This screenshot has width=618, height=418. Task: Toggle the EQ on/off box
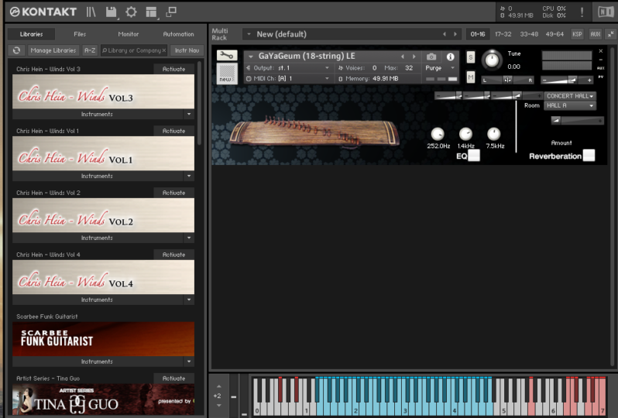(x=474, y=155)
